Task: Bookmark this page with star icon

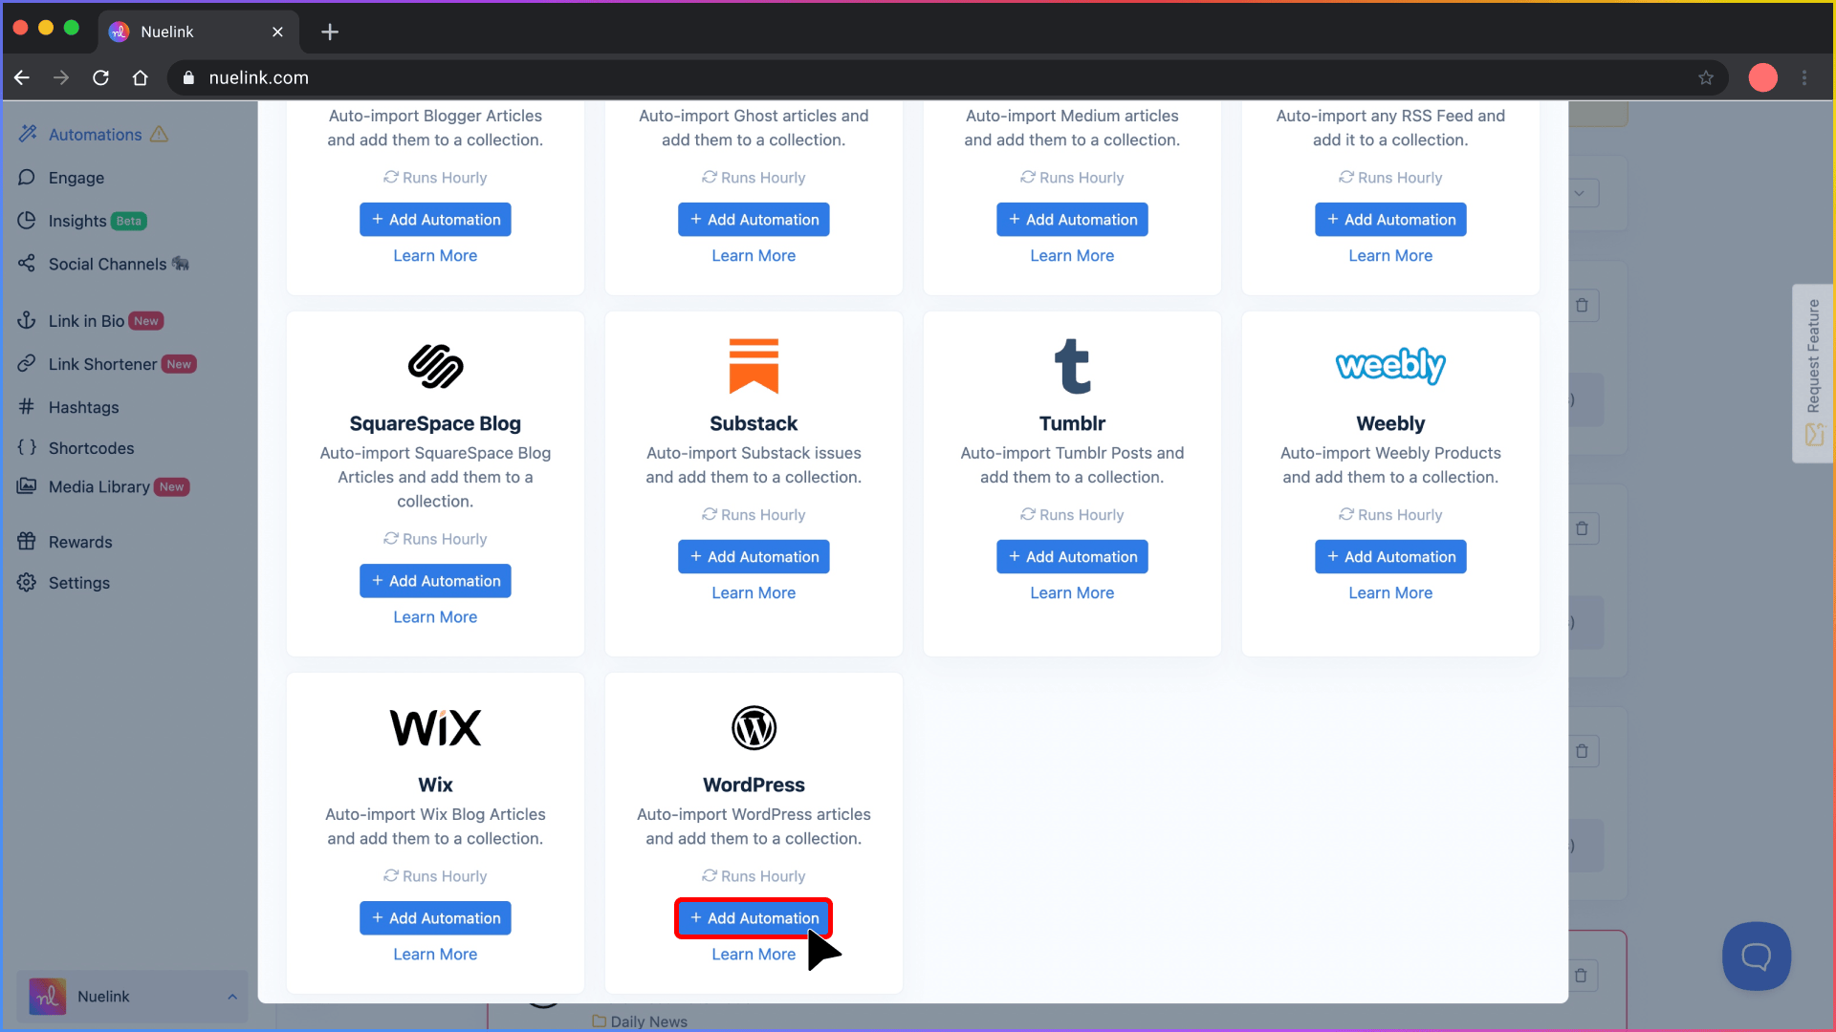Action: pos(1706,77)
